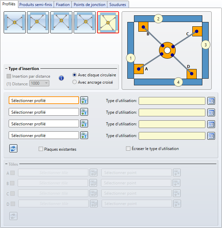Click second Sélectionner profilé field
This screenshot has width=222, height=228.
point(44,112)
